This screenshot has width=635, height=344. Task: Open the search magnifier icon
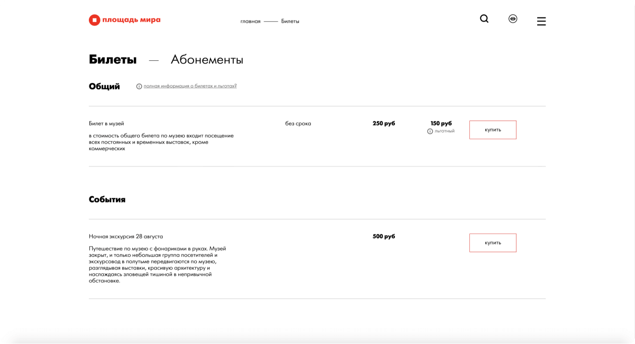click(x=484, y=19)
